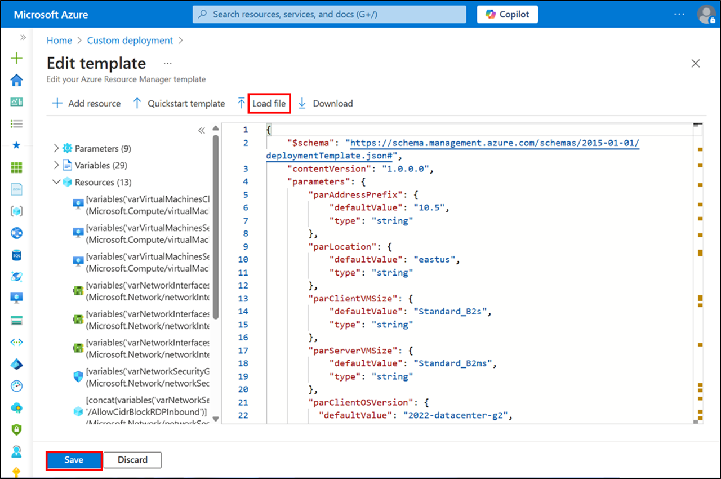Image resolution: width=721 pixels, height=479 pixels.
Task: Open the Dashboard icon in the sidebar
Action: coord(17,102)
